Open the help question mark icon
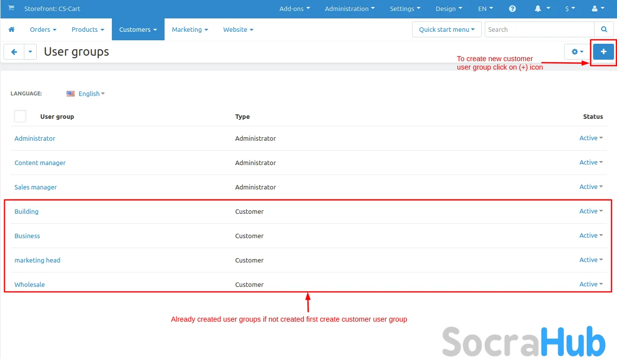Screen dimensions: 617x359 pos(512,9)
